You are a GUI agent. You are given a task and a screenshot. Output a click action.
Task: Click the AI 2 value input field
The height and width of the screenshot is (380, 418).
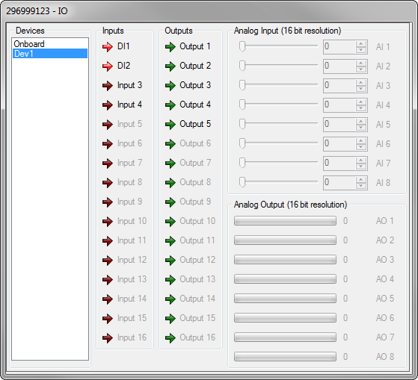339,66
